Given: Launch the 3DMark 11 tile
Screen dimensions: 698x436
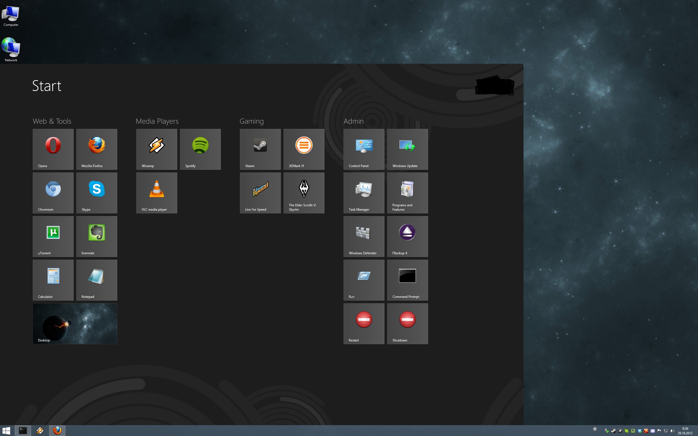Looking at the screenshot, I should 304,149.
